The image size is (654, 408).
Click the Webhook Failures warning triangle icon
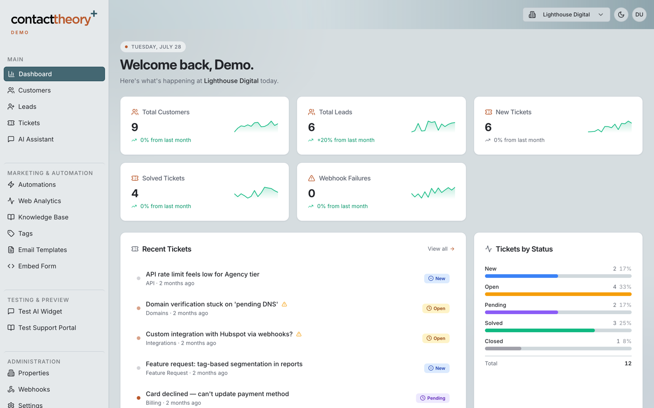pos(312,178)
